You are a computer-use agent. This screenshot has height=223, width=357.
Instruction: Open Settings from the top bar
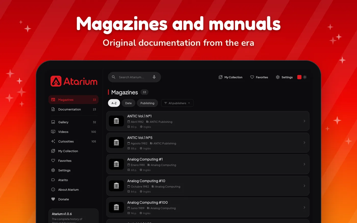pyautogui.click(x=284, y=77)
